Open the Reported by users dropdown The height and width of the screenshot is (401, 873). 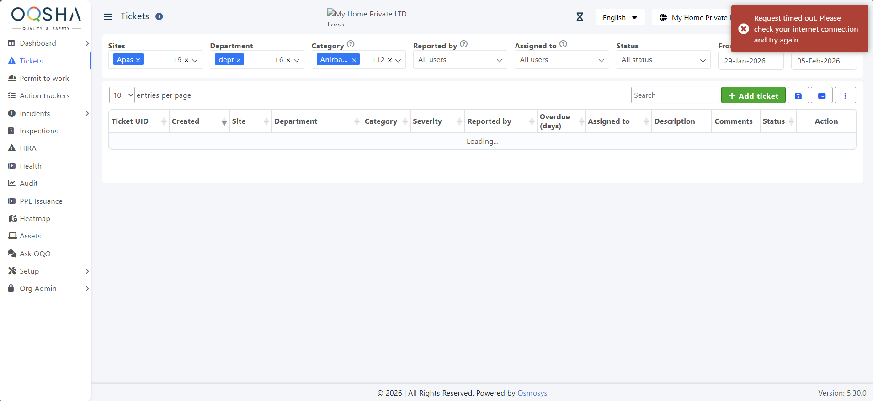[x=460, y=60]
